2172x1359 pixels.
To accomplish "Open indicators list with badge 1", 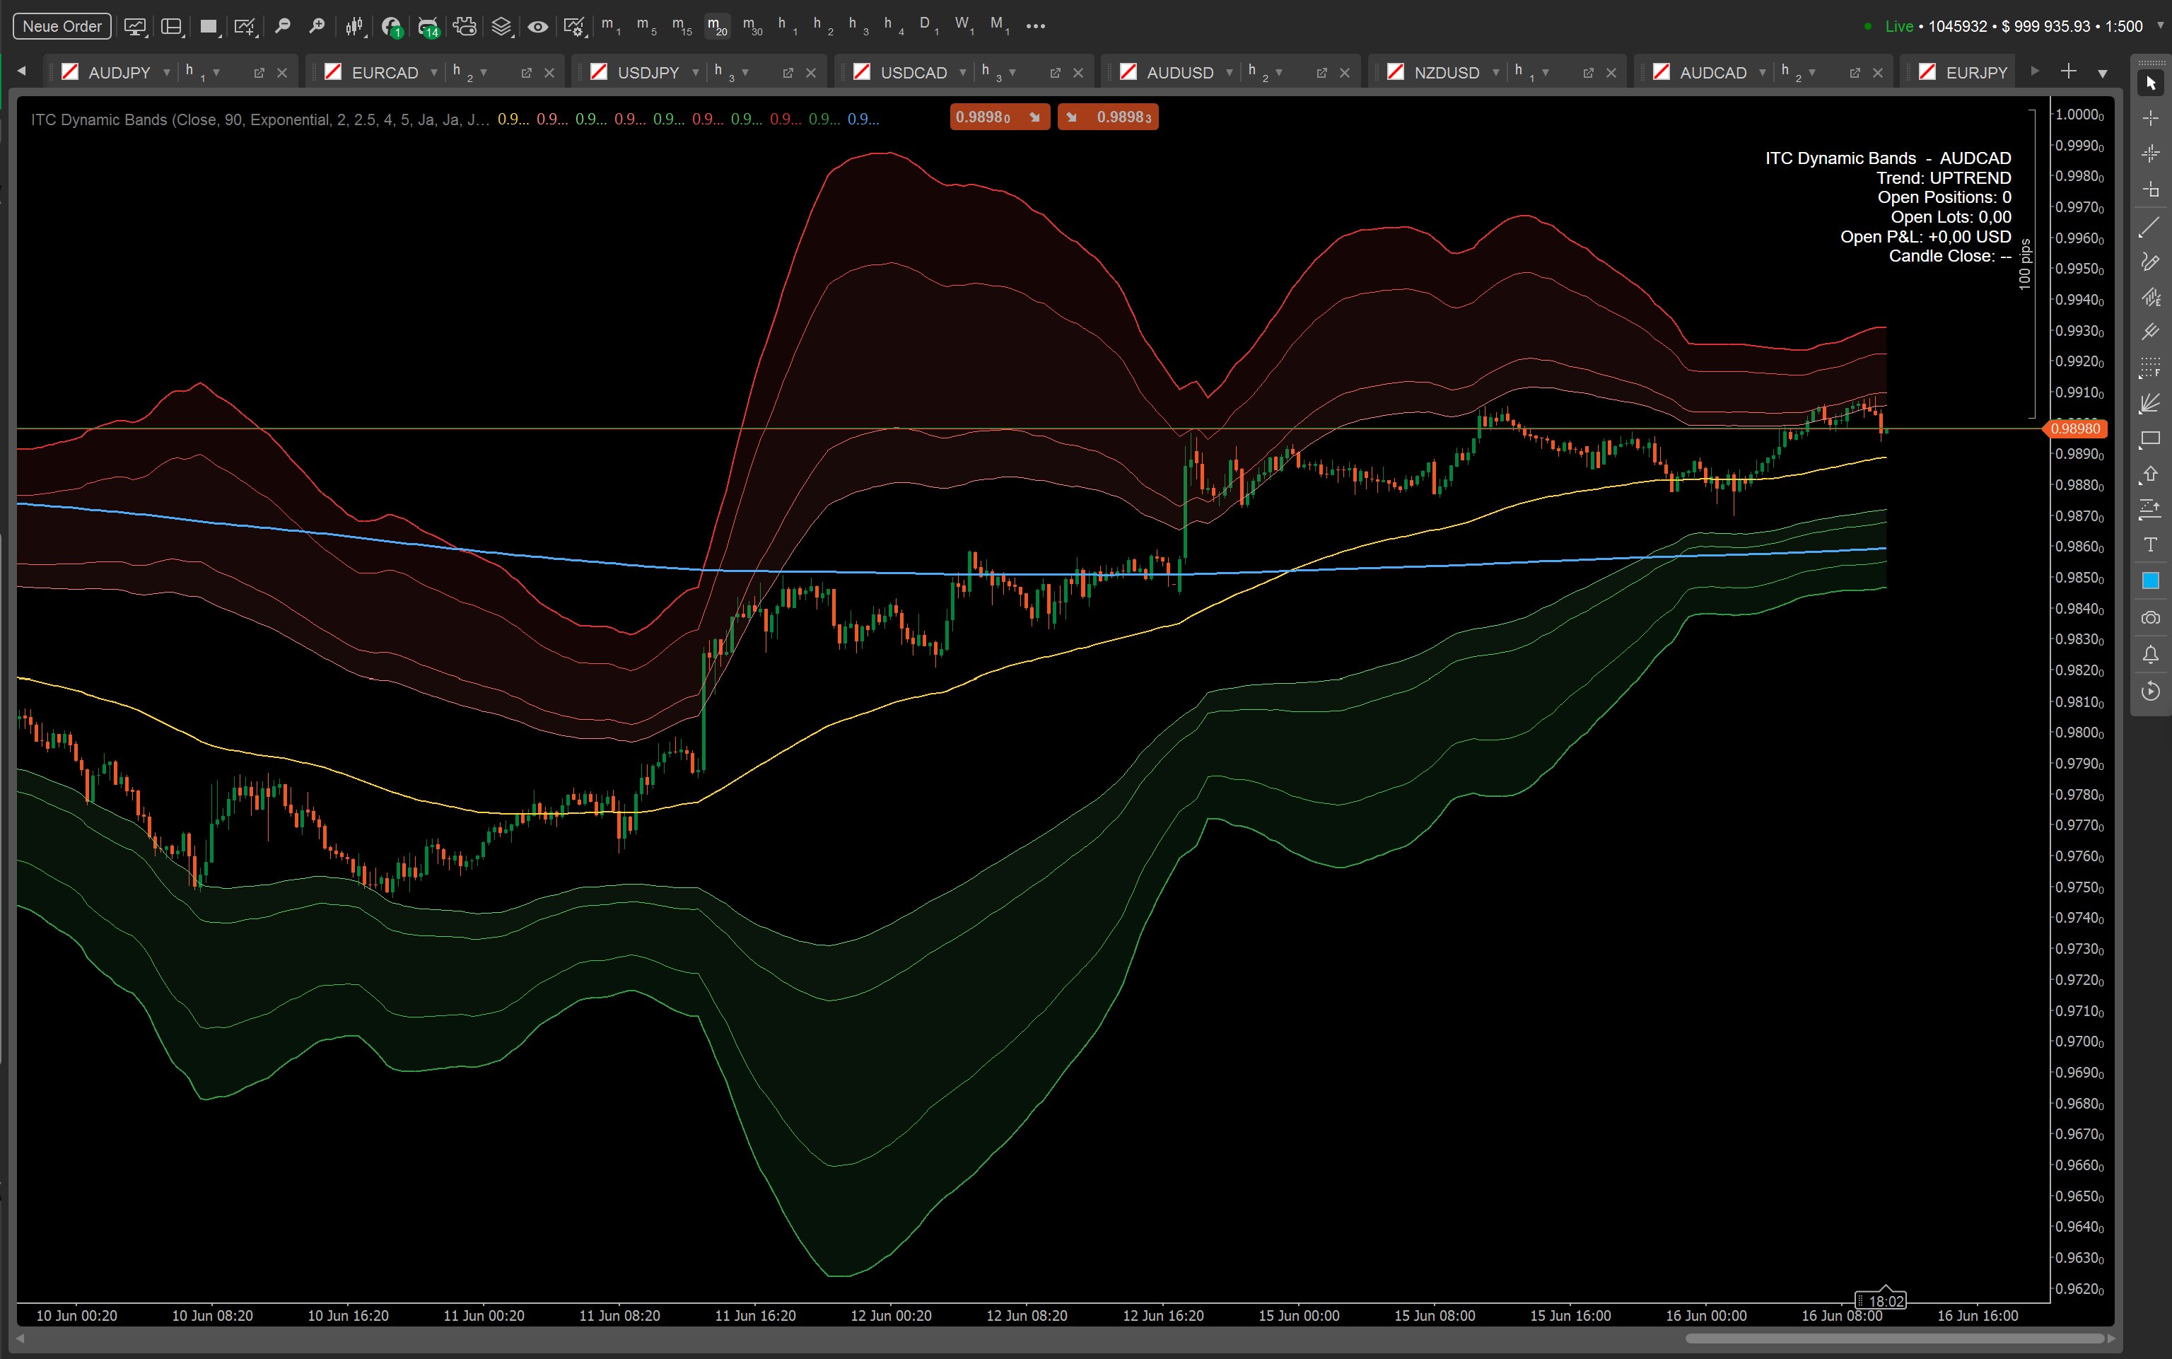I will [x=391, y=27].
